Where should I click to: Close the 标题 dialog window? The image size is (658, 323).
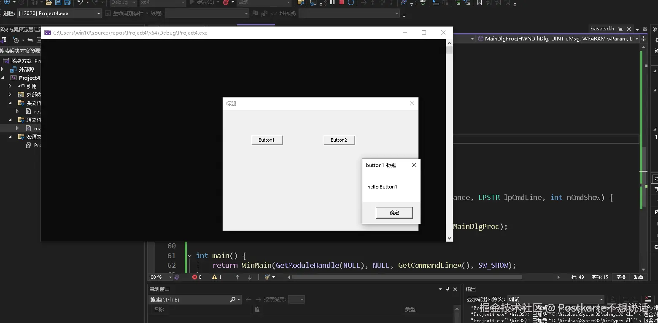click(x=412, y=103)
